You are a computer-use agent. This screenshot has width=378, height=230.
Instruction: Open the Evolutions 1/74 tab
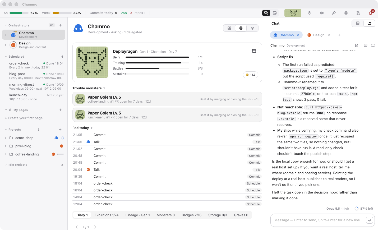pyautogui.click(x=107, y=215)
